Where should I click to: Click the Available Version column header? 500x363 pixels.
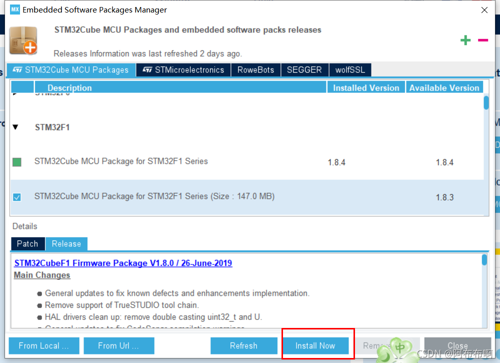pyautogui.click(x=444, y=88)
